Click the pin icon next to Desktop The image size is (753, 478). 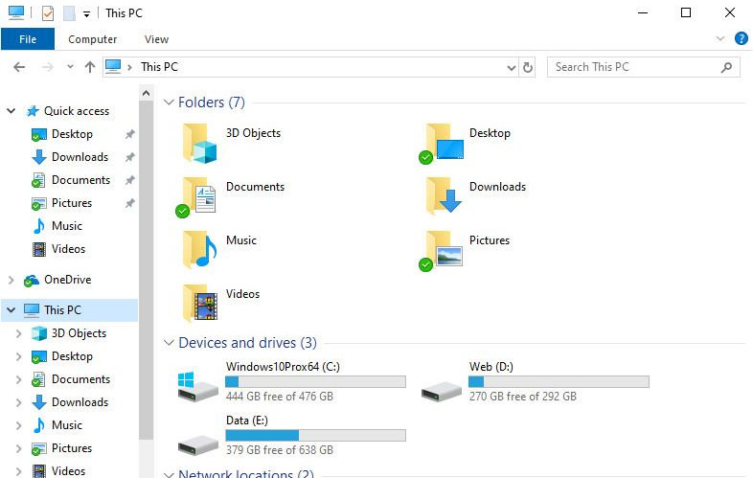129,134
